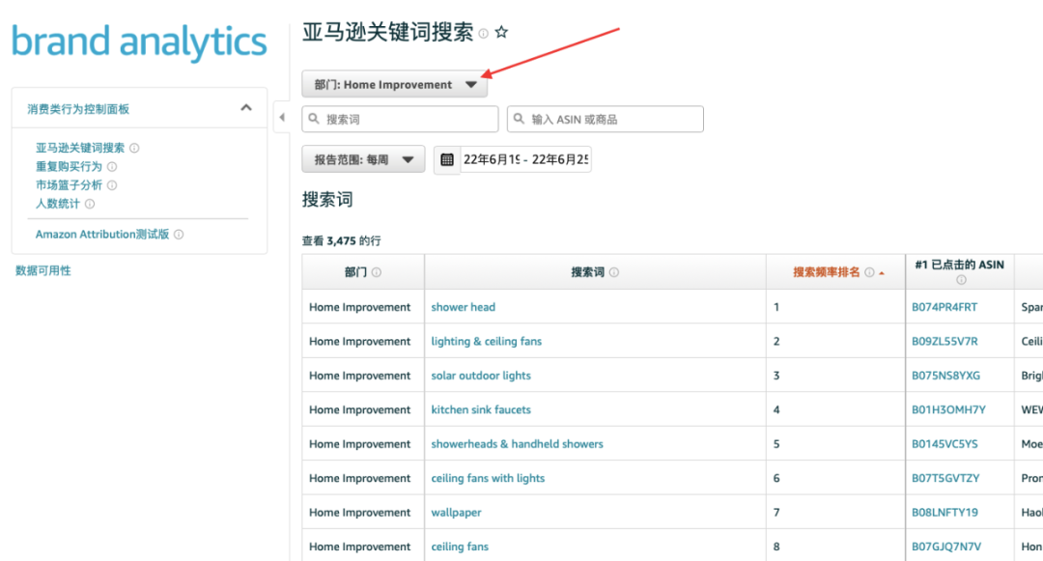
Task: Open ASIN B075NS8YXG link
Action: (945, 376)
